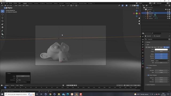Set light type to Spot
Screen dimensions: 171x96
click(160, 47)
